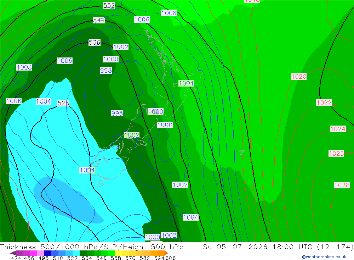The height and width of the screenshot is (260, 354).
Task: Click the '(12+174)' forecast run text
Action: coord(335,247)
